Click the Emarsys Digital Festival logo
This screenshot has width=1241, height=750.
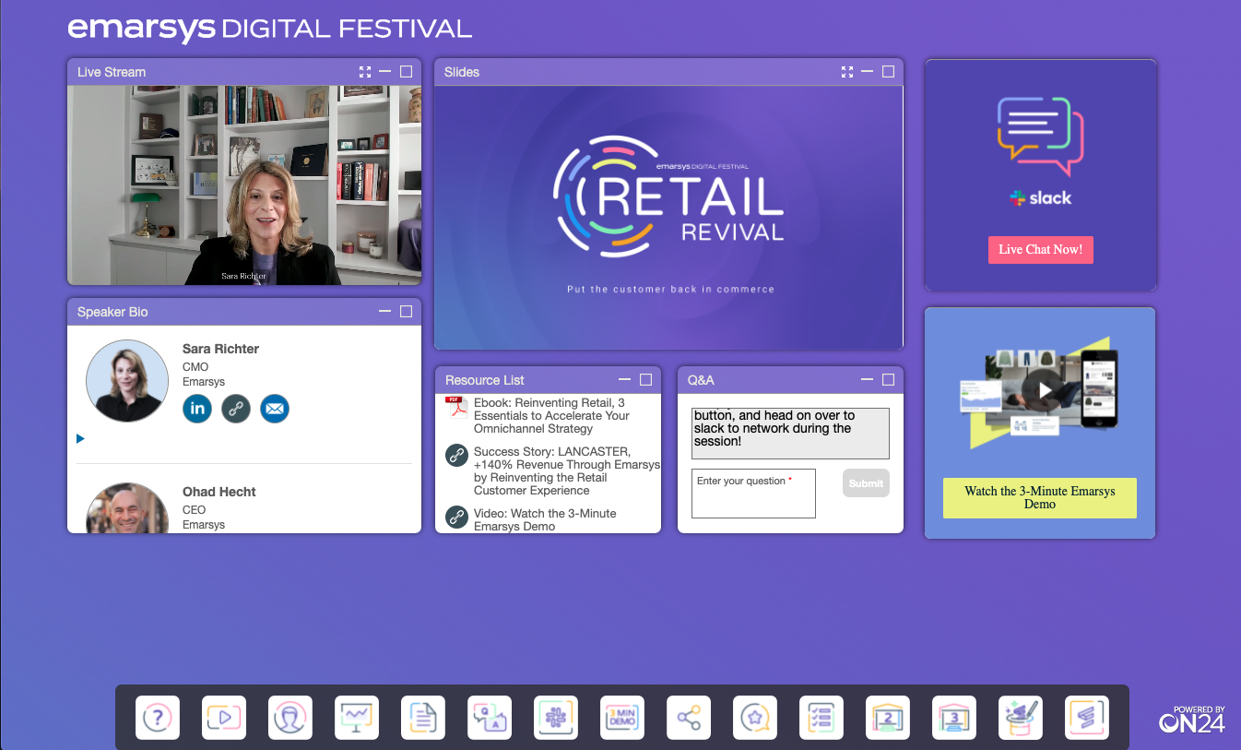point(269,29)
